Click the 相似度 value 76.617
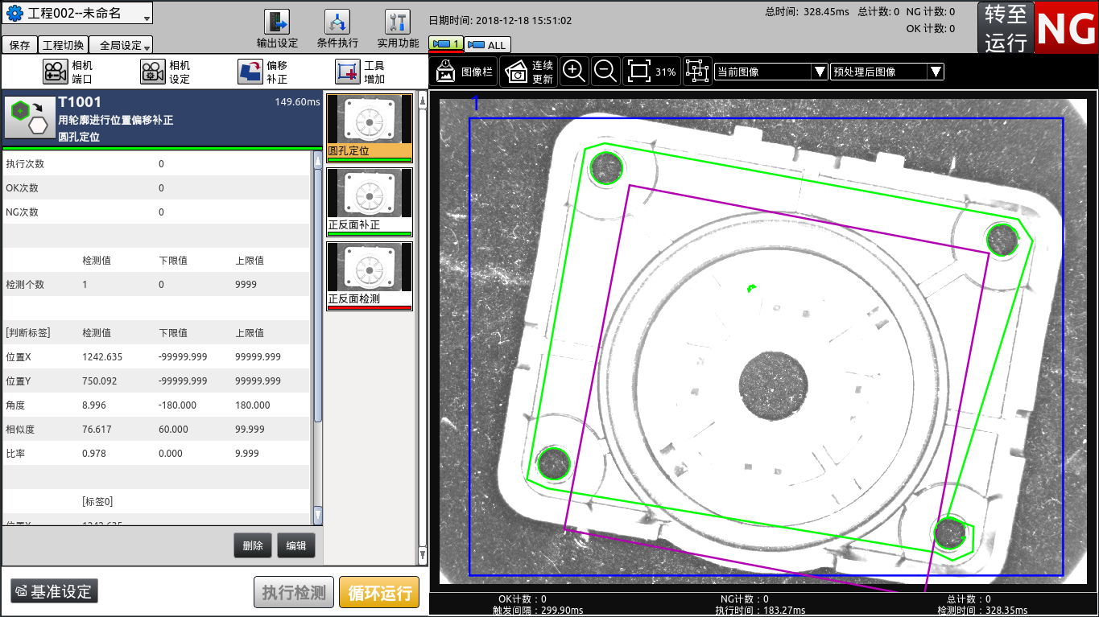 point(97,429)
